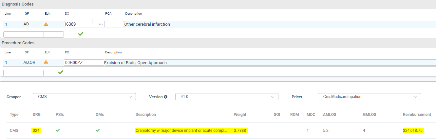This screenshot has height=139, width=436.
Task: Click the green checkmark under procedure codes
Action: (60, 72)
